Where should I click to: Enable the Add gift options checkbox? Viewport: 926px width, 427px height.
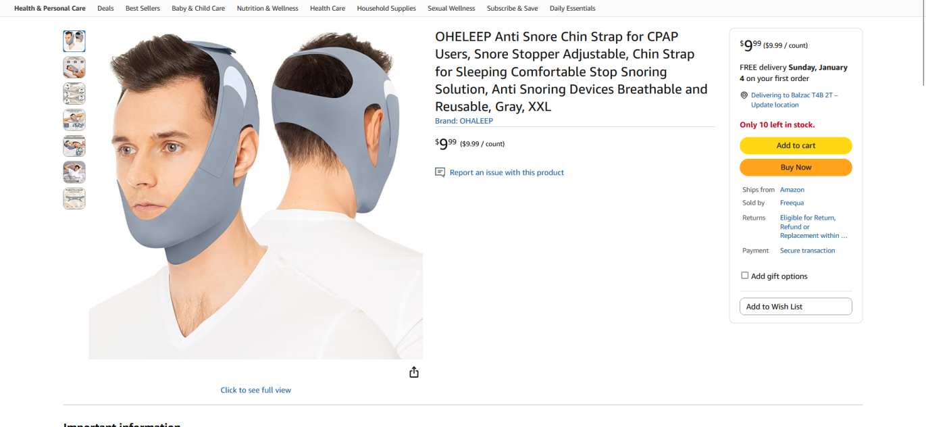click(x=745, y=276)
